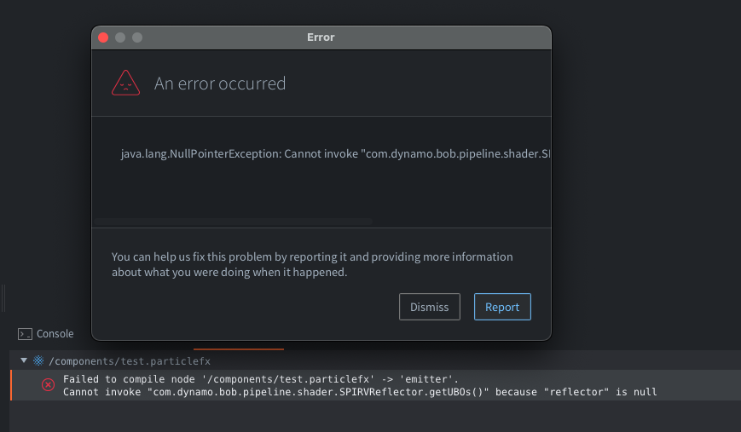Viewport: 741px width, 432px height.
Task: Click the 'You can help us fix' description
Action: click(312, 264)
